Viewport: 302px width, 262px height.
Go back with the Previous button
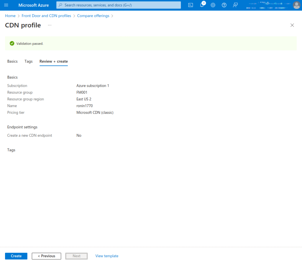46,256
